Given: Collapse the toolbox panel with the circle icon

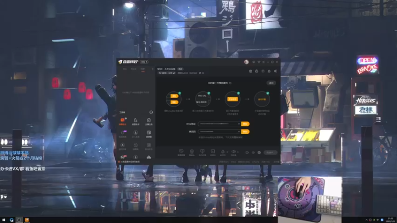Looking at the screenshot, I should pos(151,112).
